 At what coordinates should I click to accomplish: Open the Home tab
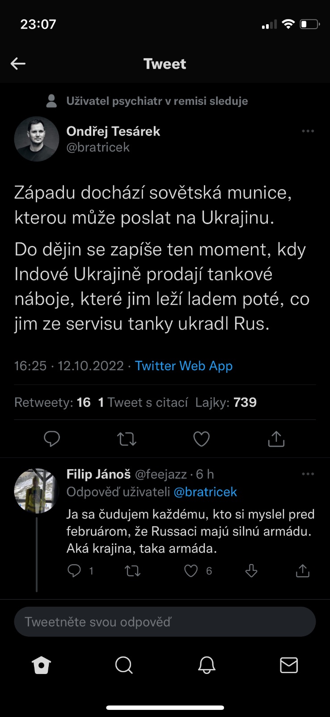[42, 665]
